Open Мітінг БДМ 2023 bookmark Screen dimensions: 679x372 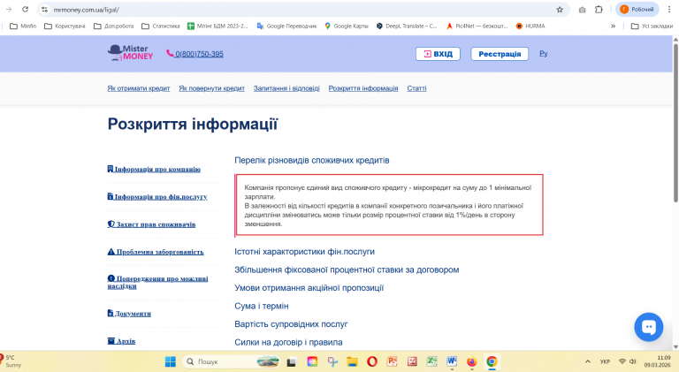[x=217, y=26]
